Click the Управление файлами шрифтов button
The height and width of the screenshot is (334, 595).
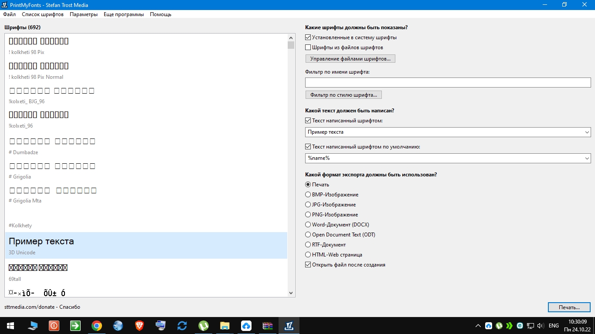click(x=350, y=58)
